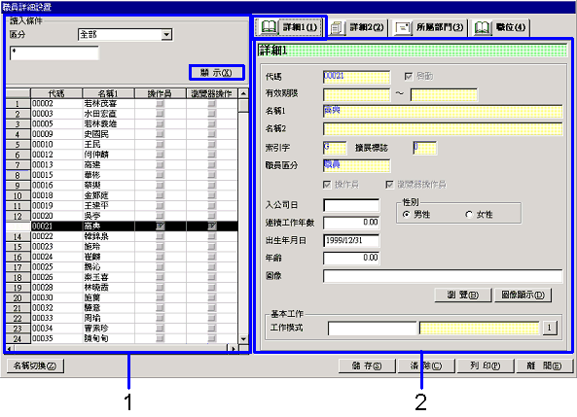This screenshot has height=417, width=577.
Task: Open the 區分 dropdown showing 全部
Action: coord(166,35)
